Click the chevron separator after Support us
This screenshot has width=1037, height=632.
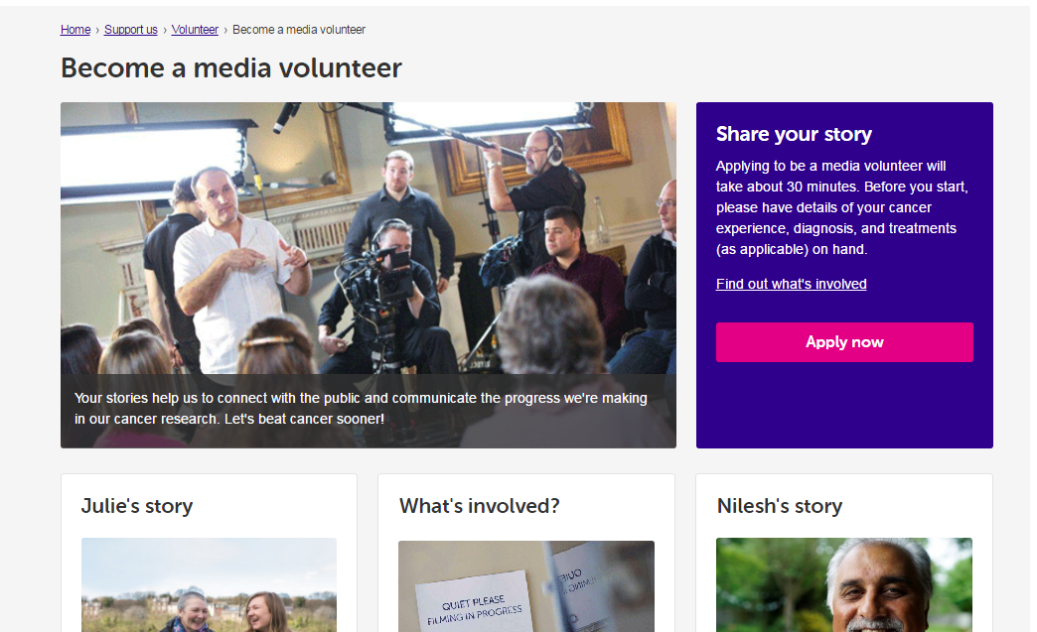pos(165,31)
